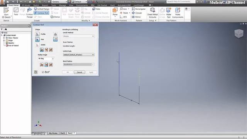The image size is (247, 139).
Task: Open the Rolled Angle field arrow
Action: 53,59
